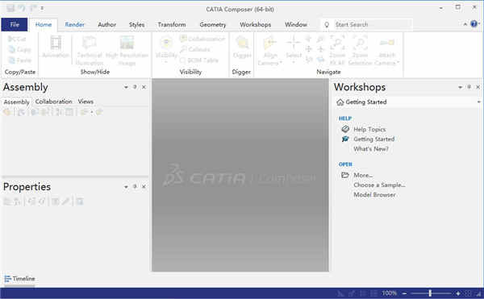Open the Assembly panel options dropdown arrow
This screenshot has width=484, height=299.
point(126,87)
